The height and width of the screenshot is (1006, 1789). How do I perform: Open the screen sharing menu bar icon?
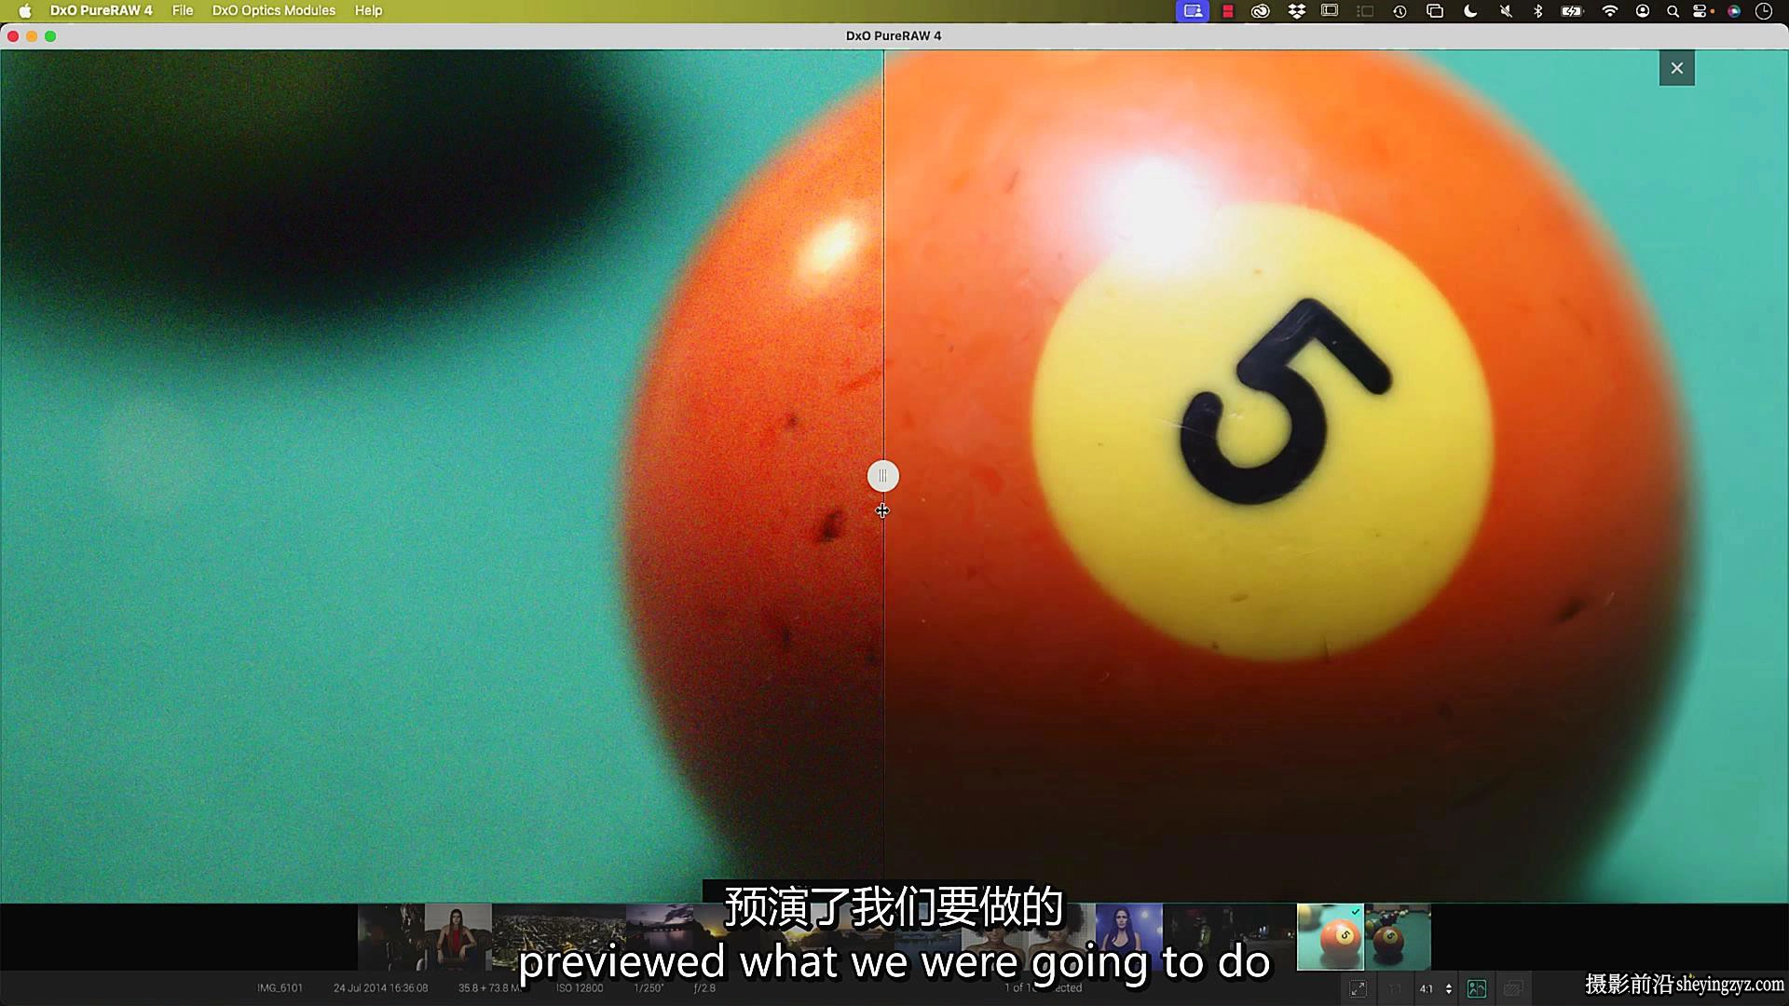click(x=1193, y=11)
